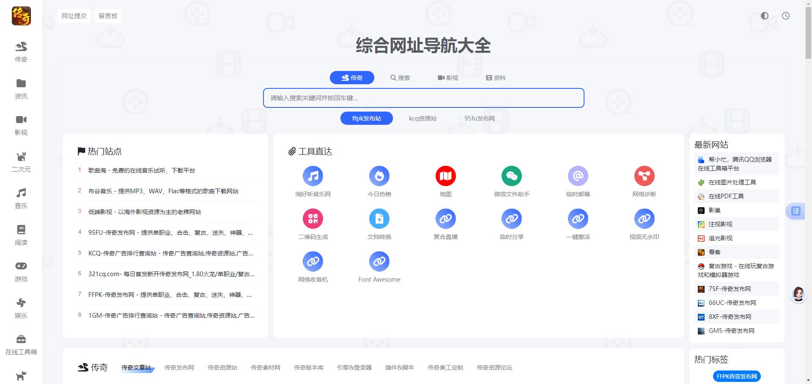
Task: Open 二维码生成 tool icon
Action: click(x=313, y=219)
